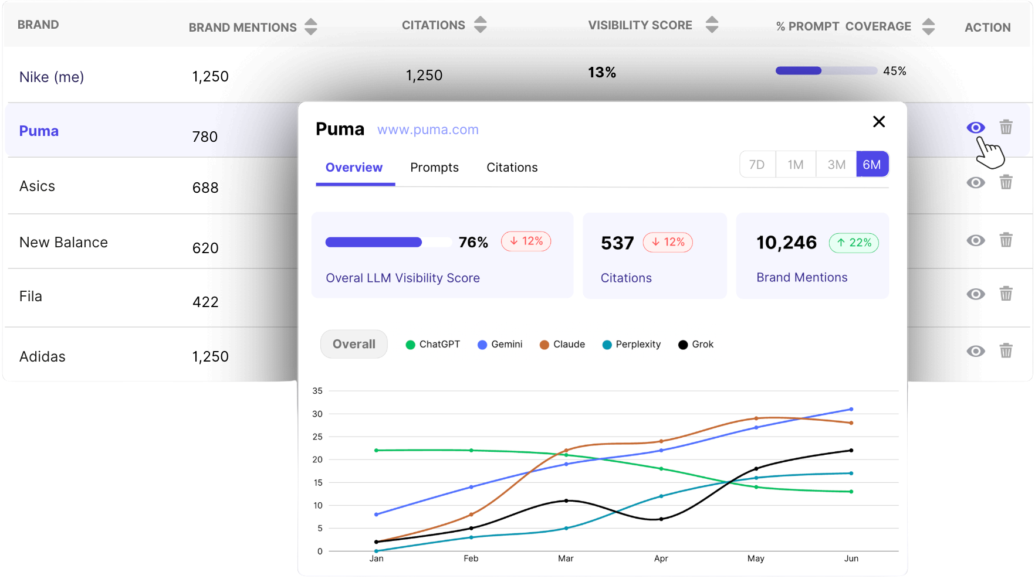The width and height of the screenshot is (1035, 579).
Task: Delete the Asics row with trash icon
Action: pos(1006,182)
